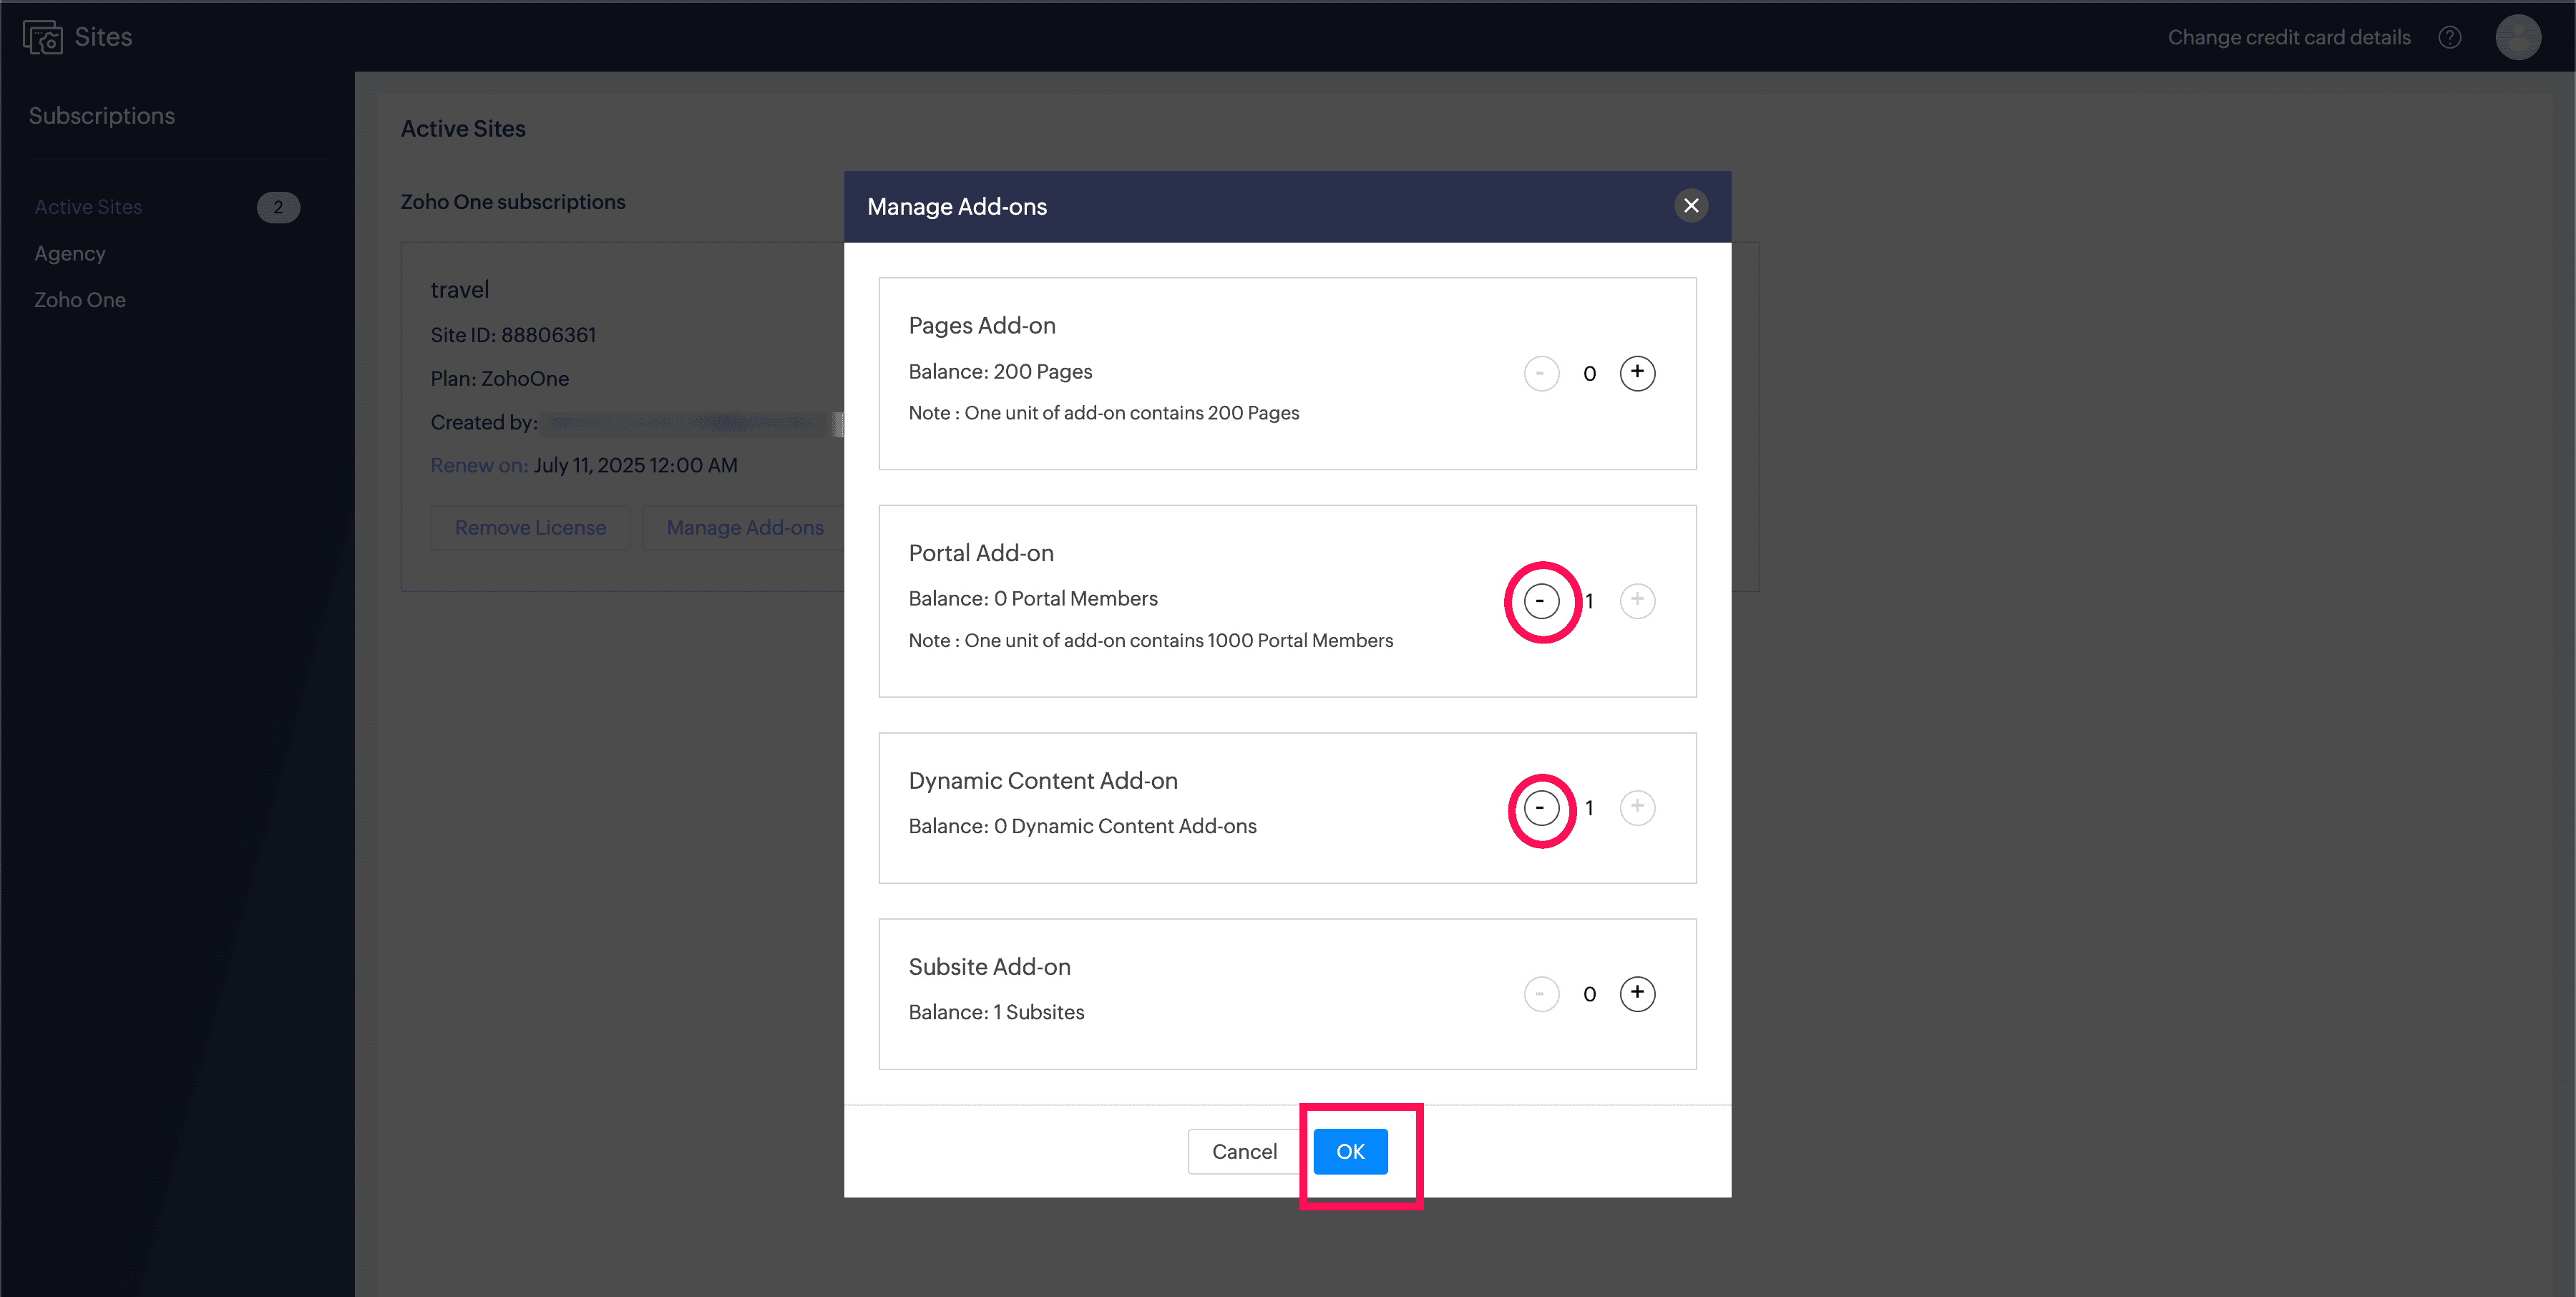This screenshot has width=2576, height=1297.
Task: Open Change credit card details
Action: coord(2288,38)
